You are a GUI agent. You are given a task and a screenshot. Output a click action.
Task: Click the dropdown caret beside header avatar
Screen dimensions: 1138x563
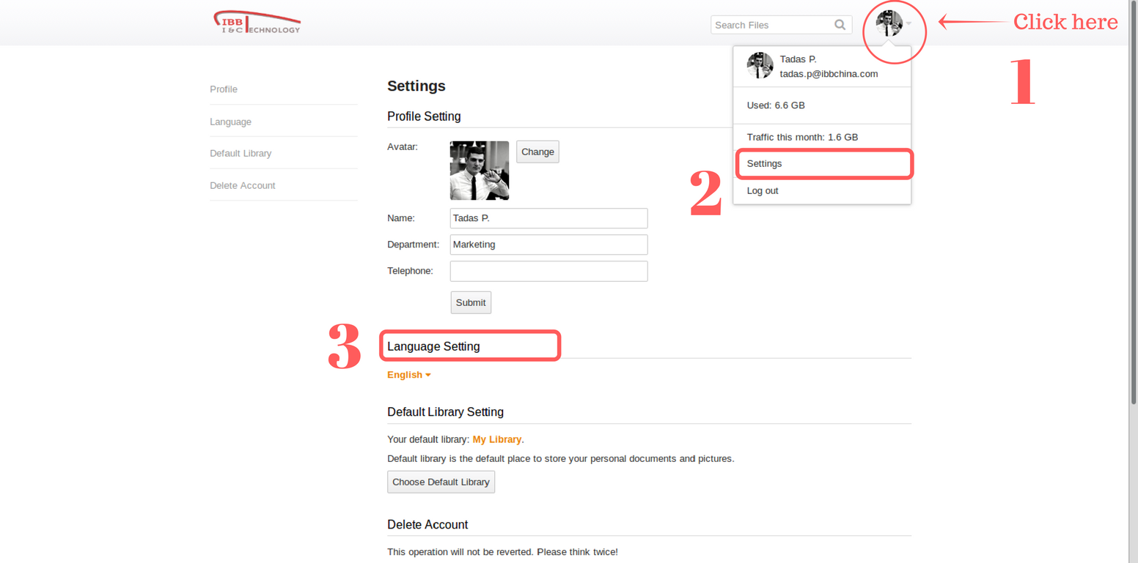(x=908, y=24)
